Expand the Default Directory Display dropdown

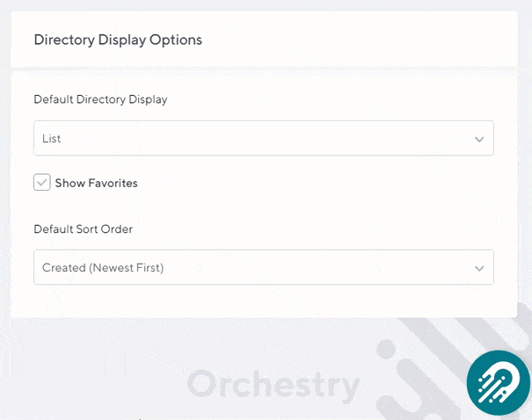click(263, 139)
